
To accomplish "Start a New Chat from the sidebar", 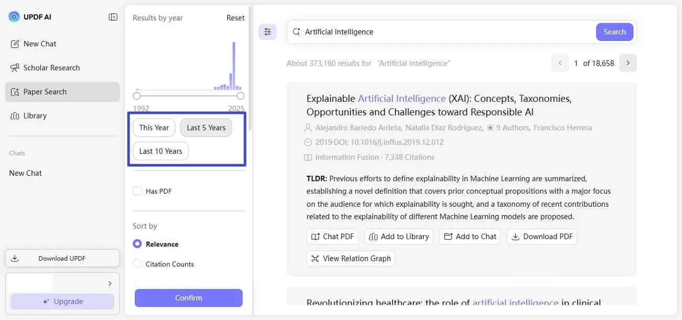I will pos(39,44).
